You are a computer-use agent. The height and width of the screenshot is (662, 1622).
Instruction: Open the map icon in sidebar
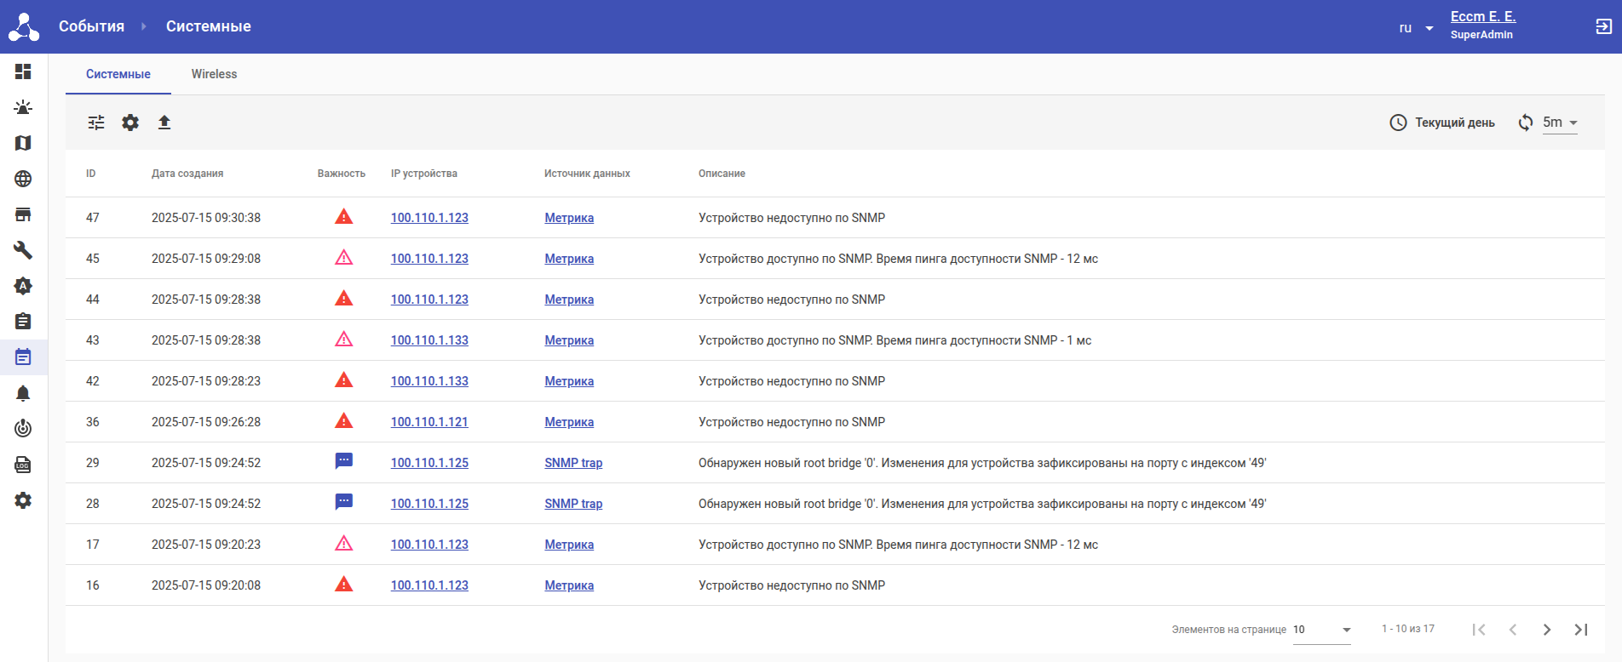(x=23, y=143)
